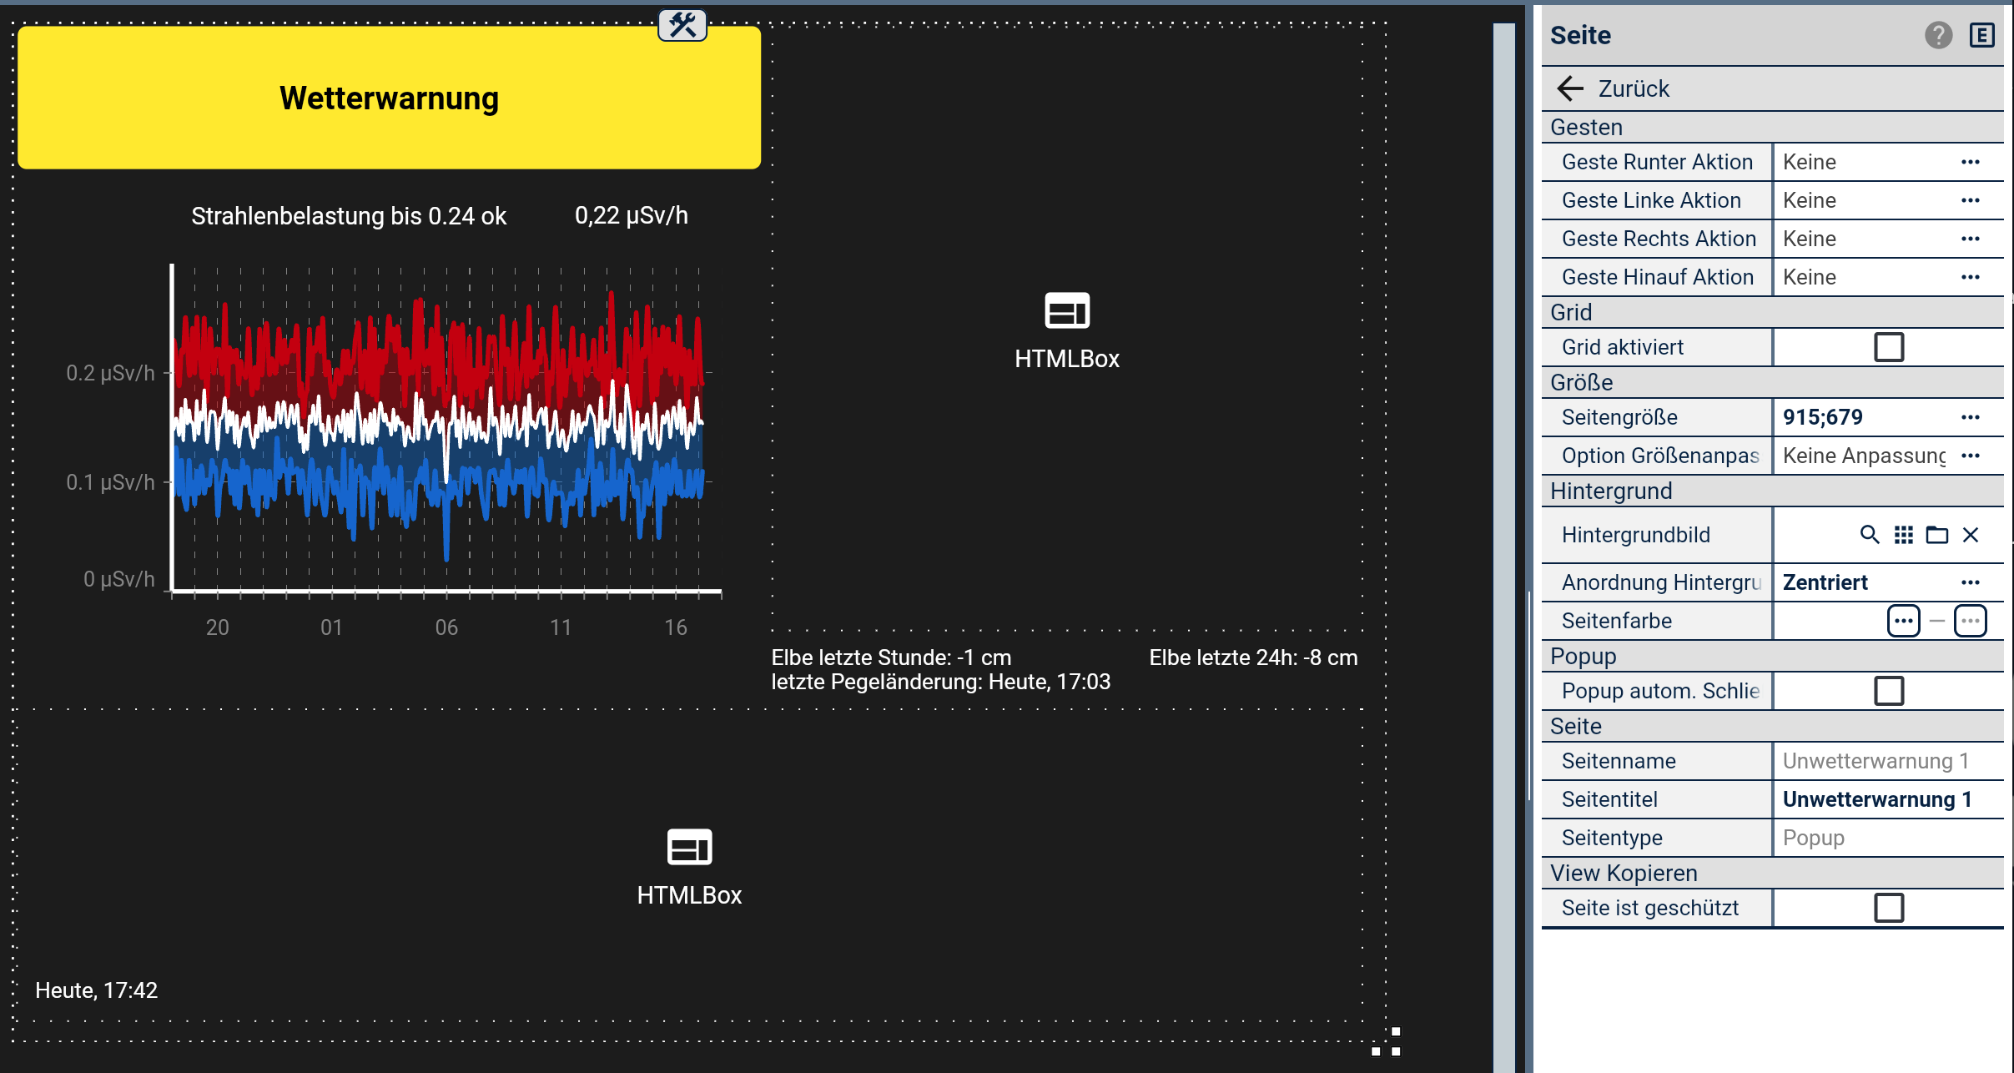This screenshot has width=2014, height=1073.
Task: Click the View Kopieren section header
Action: click(1624, 873)
